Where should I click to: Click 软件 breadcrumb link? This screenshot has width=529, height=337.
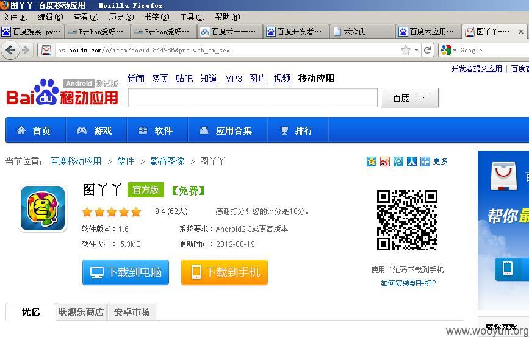126,161
